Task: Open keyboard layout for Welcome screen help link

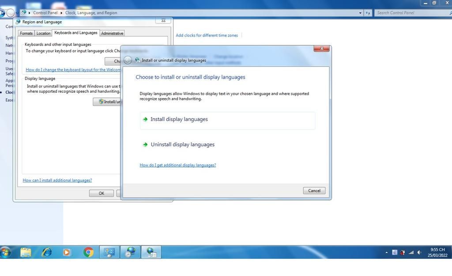Action: [73, 70]
